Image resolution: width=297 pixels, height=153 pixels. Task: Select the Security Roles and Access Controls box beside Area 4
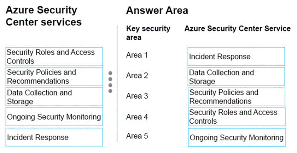coord(236,117)
